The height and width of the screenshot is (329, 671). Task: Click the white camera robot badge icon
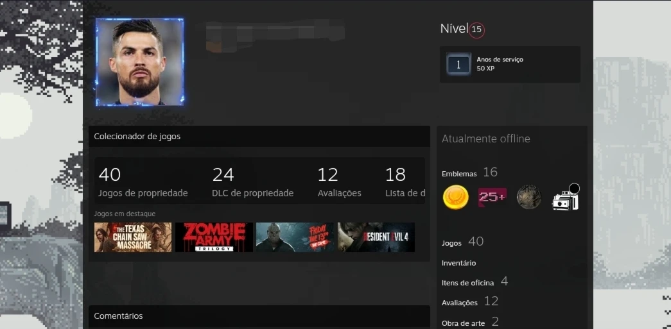coord(566,198)
